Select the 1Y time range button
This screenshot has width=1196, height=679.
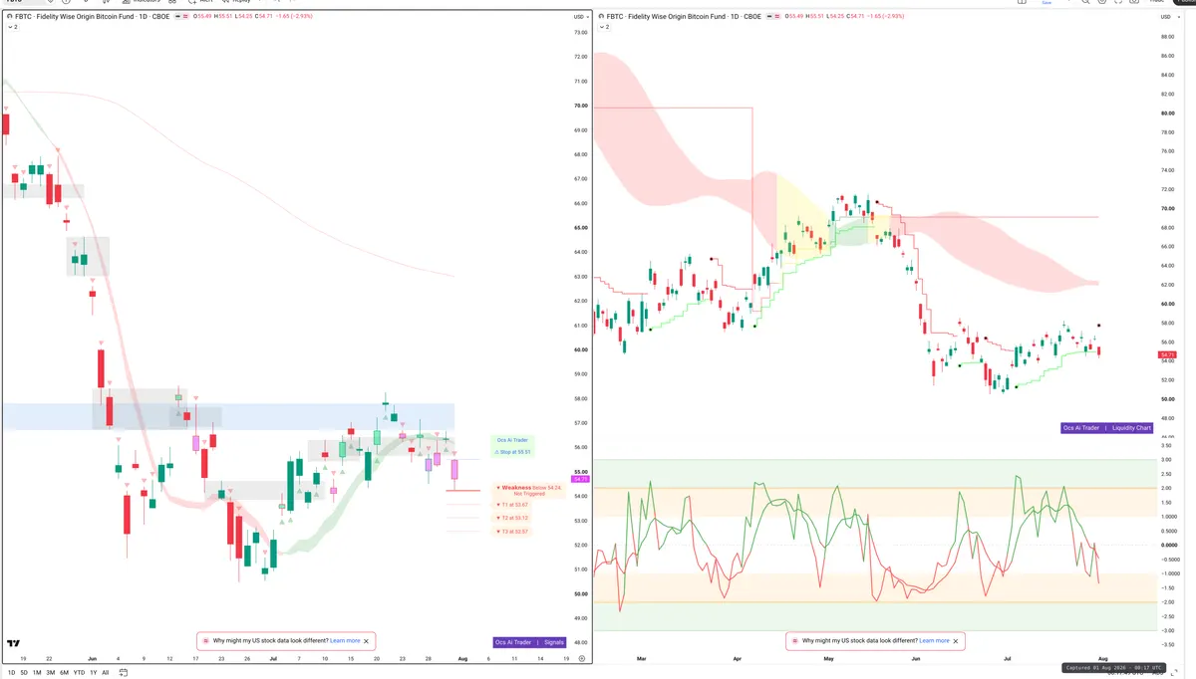(x=93, y=673)
